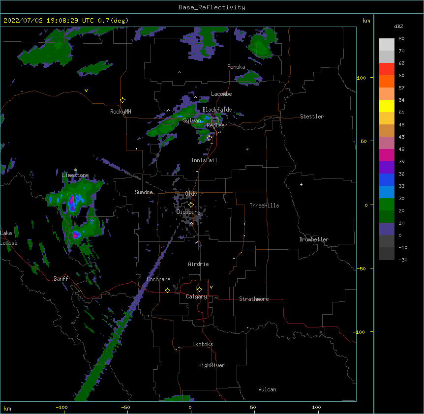Click the Sundre label
424x414 pixels.
(x=144, y=192)
